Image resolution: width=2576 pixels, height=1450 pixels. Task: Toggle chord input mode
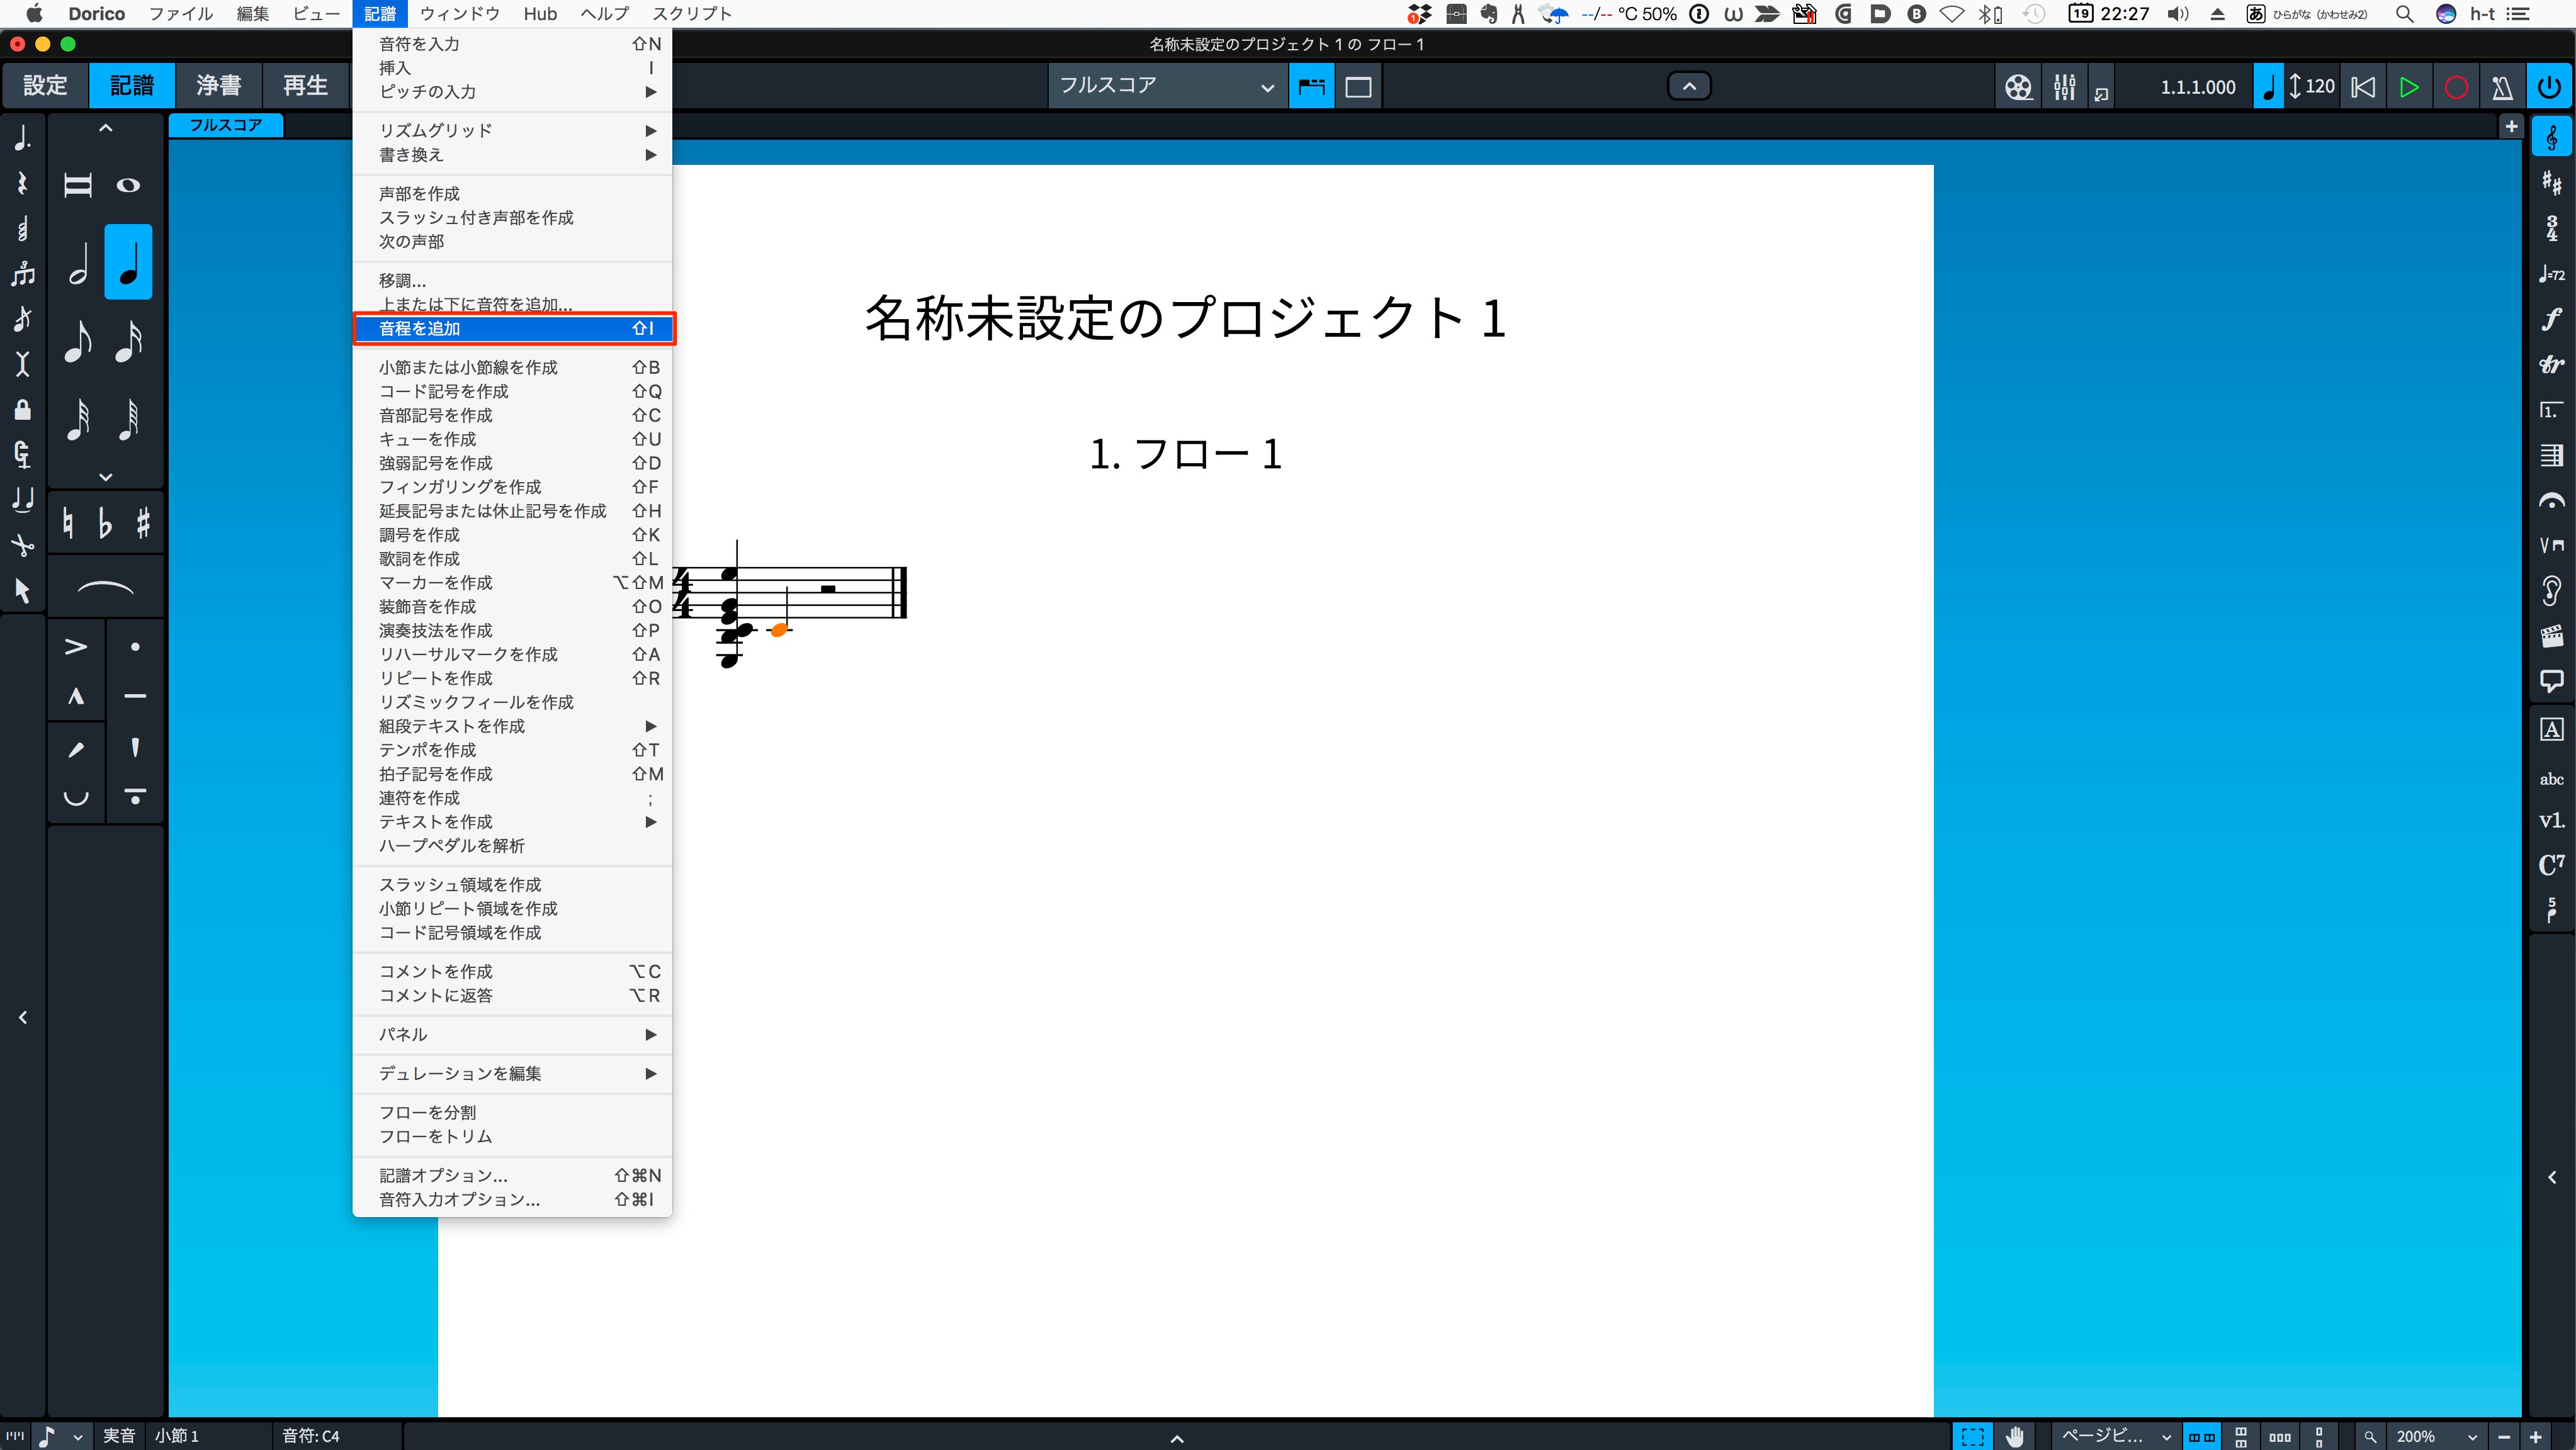pos(22,228)
